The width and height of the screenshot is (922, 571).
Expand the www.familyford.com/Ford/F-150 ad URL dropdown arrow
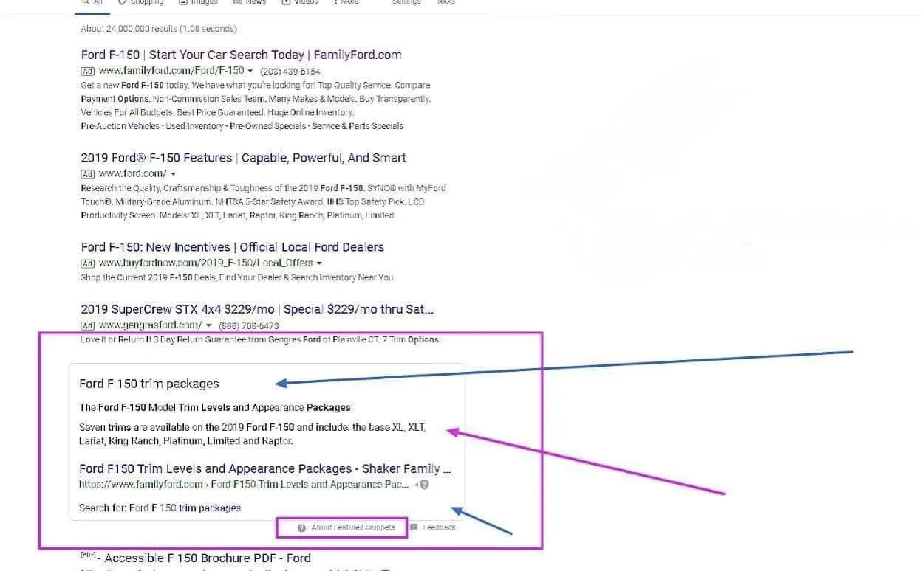coord(250,72)
